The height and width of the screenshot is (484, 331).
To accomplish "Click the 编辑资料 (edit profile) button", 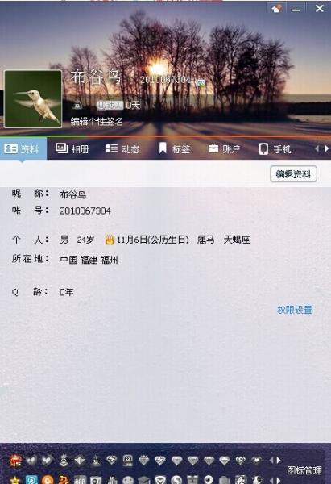I will tap(293, 174).
